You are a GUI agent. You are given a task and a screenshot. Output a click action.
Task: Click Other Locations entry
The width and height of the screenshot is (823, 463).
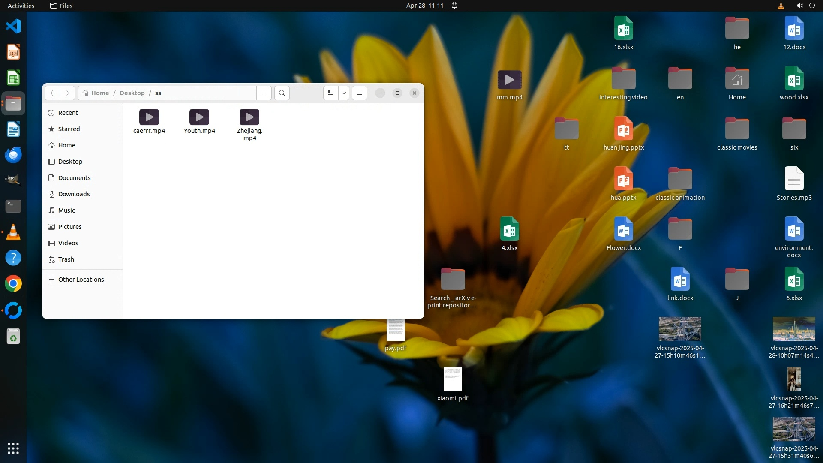[81, 280]
